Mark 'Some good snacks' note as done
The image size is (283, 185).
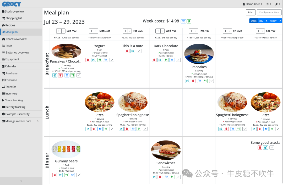click(x=272, y=148)
